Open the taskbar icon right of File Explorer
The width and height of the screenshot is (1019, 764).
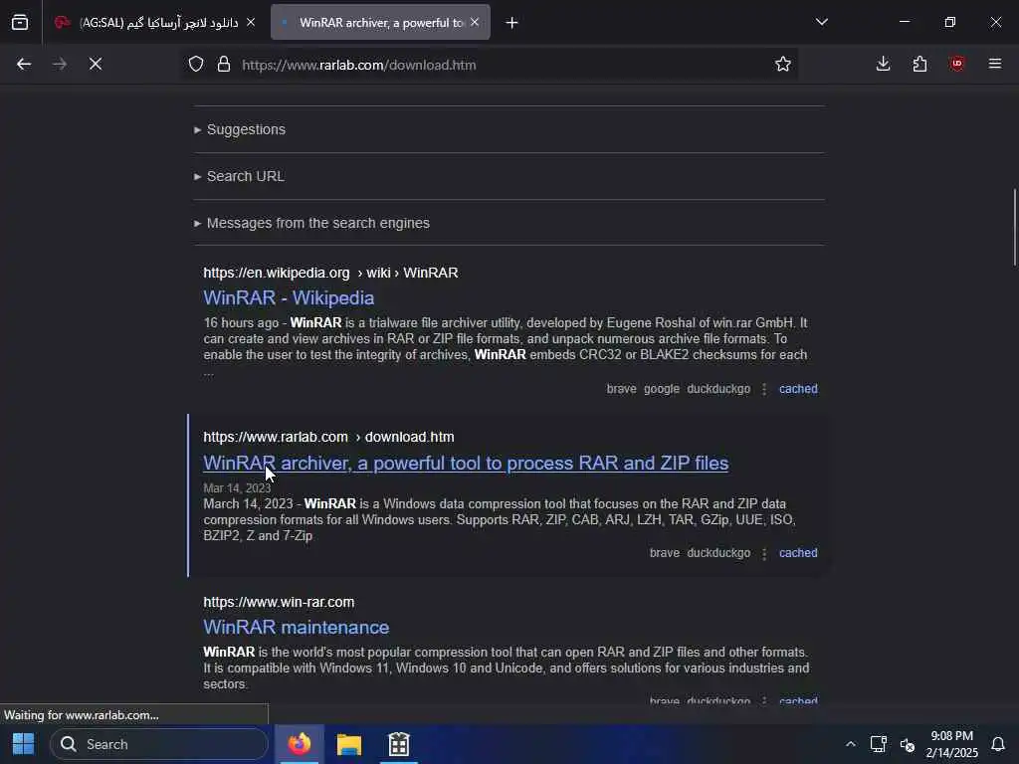tap(398, 744)
